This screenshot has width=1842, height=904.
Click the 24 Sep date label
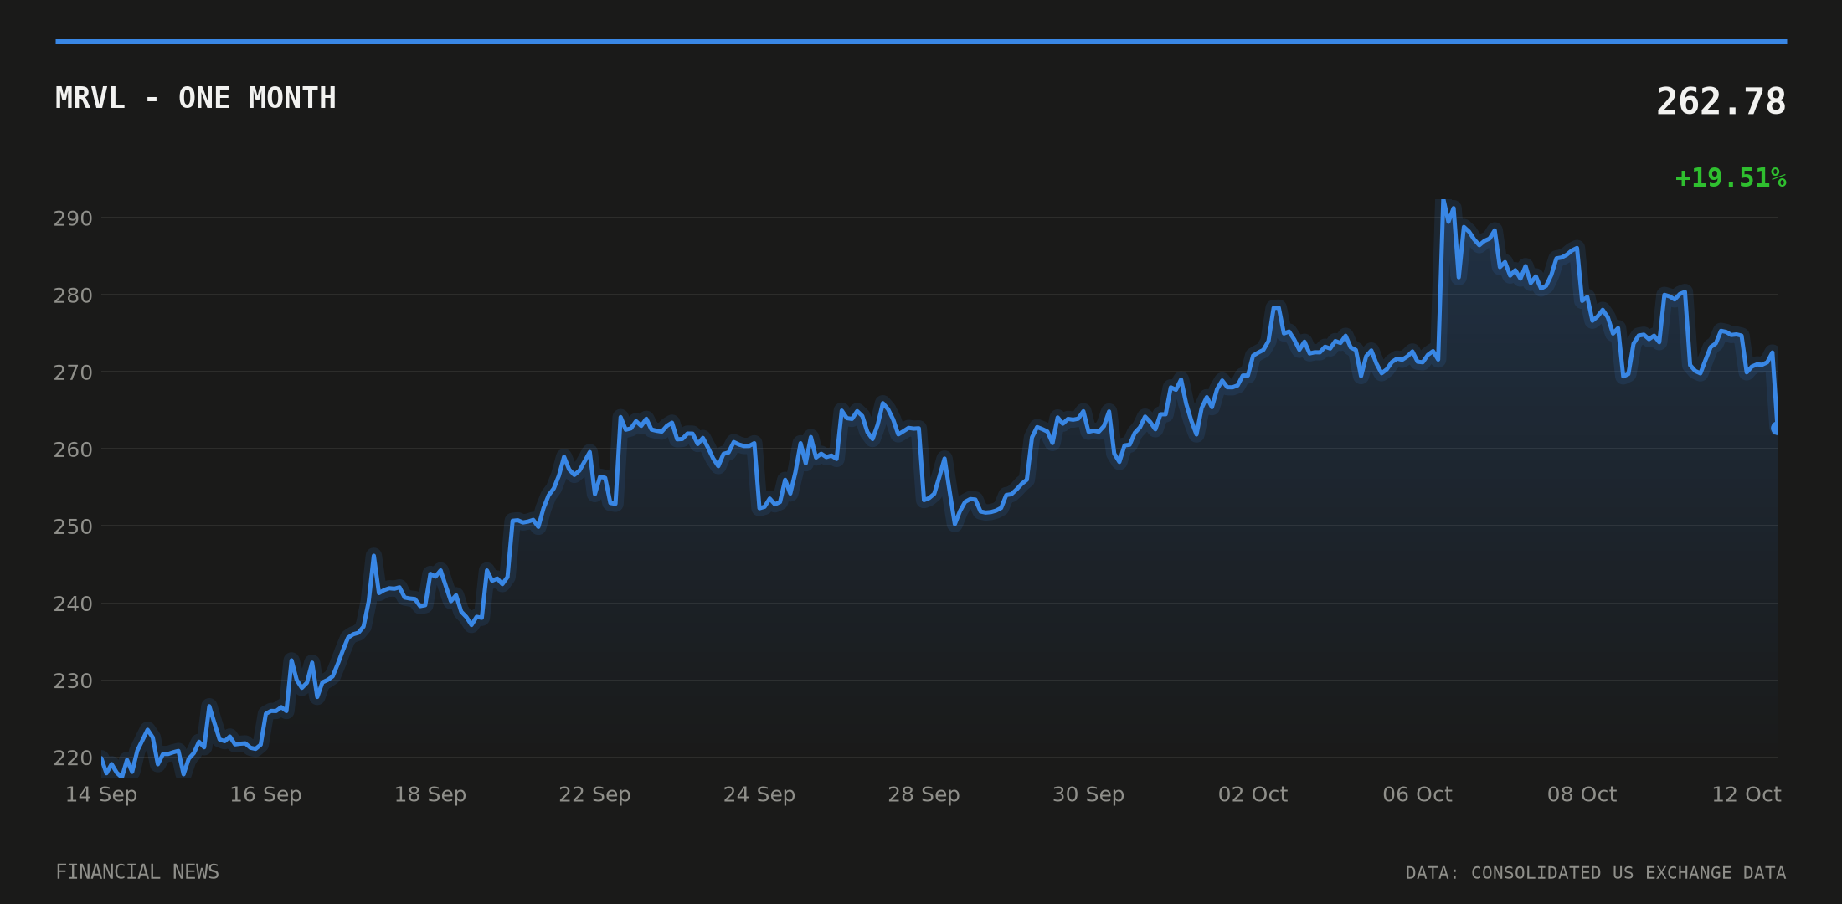click(759, 794)
